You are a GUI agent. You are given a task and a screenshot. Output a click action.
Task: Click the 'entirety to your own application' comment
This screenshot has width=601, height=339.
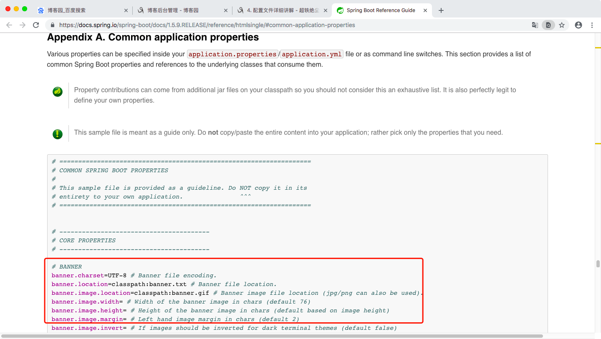(x=117, y=196)
